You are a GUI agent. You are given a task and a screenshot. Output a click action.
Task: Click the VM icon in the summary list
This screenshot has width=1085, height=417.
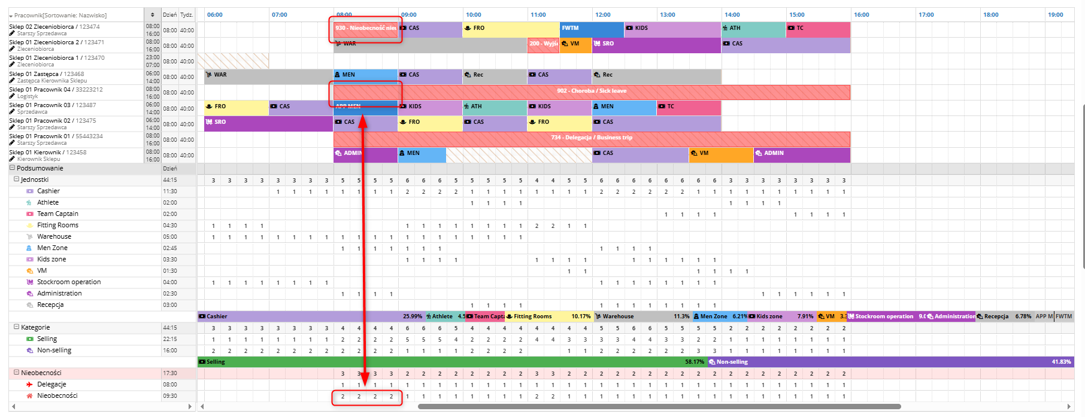coord(29,271)
